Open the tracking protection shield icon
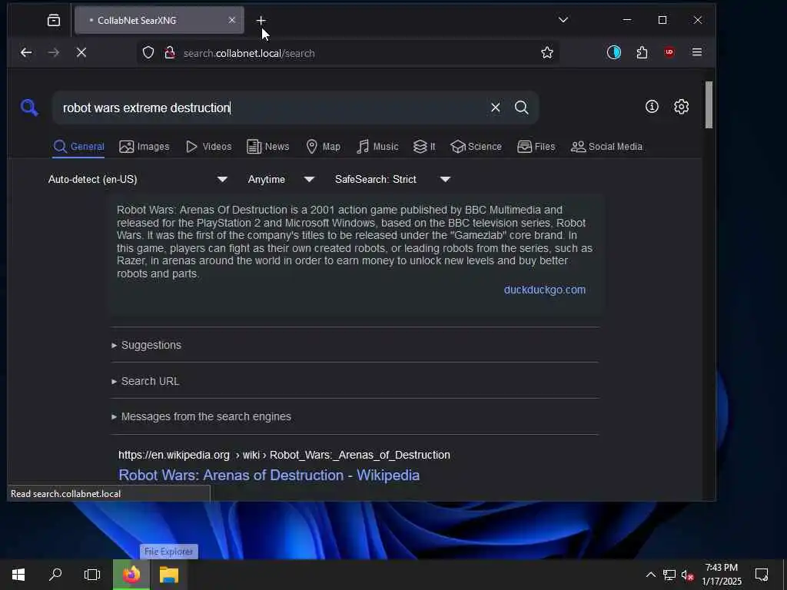Screen dimensions: 787x590 [x=148, y=53]
